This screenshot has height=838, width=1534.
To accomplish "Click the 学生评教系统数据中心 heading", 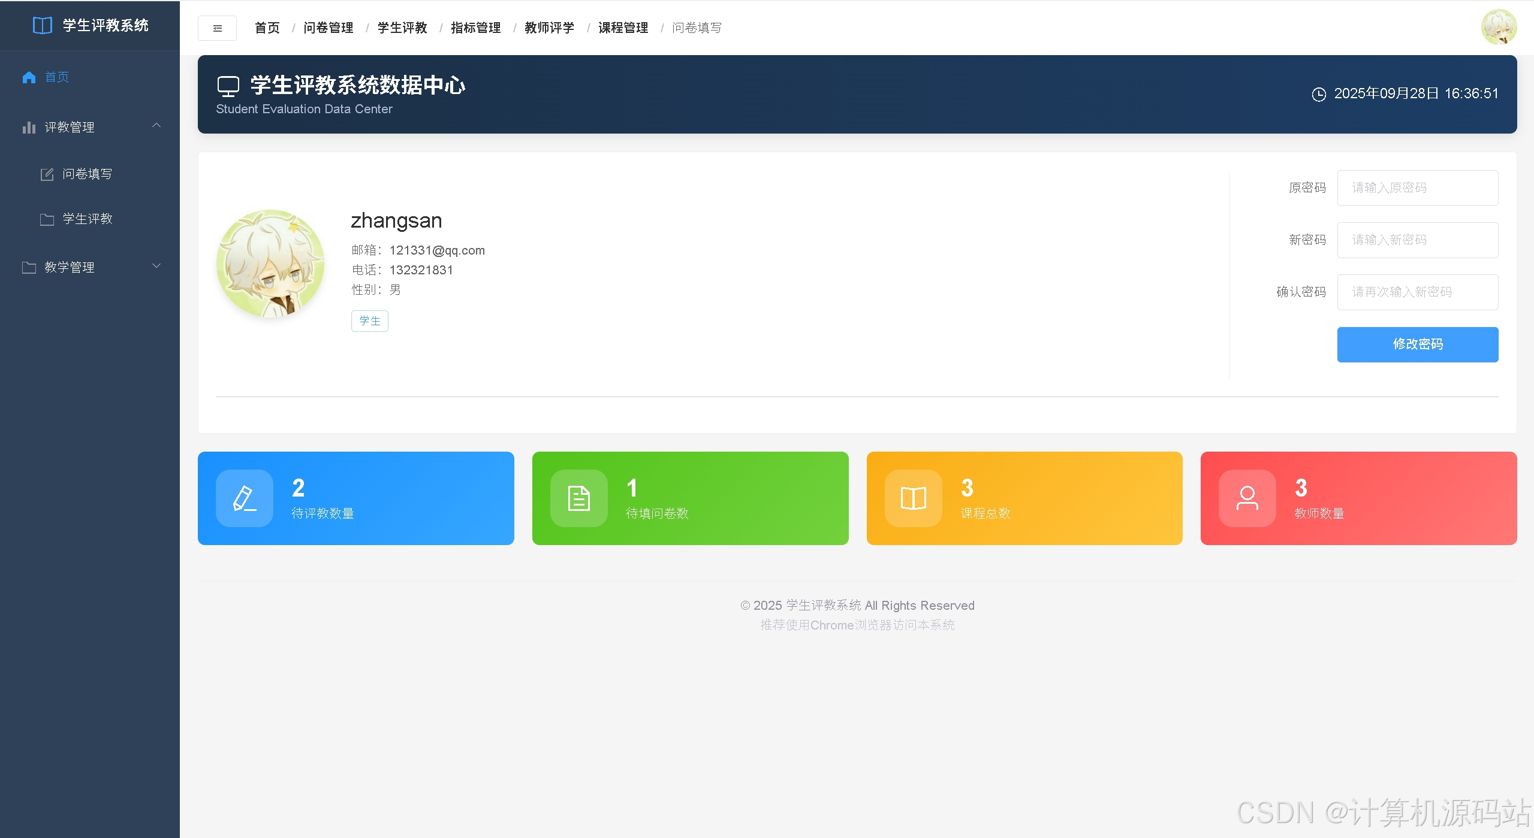I will tap(358, 85).
